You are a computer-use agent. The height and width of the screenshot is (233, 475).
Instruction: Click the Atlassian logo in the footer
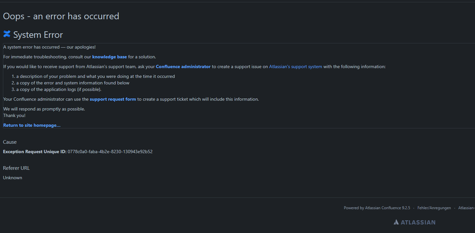click(x=414, y=222)
